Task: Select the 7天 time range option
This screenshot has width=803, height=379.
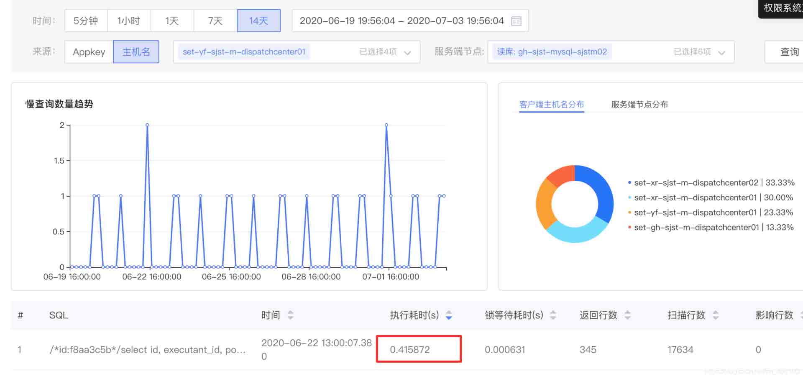Action: point(215,21)
